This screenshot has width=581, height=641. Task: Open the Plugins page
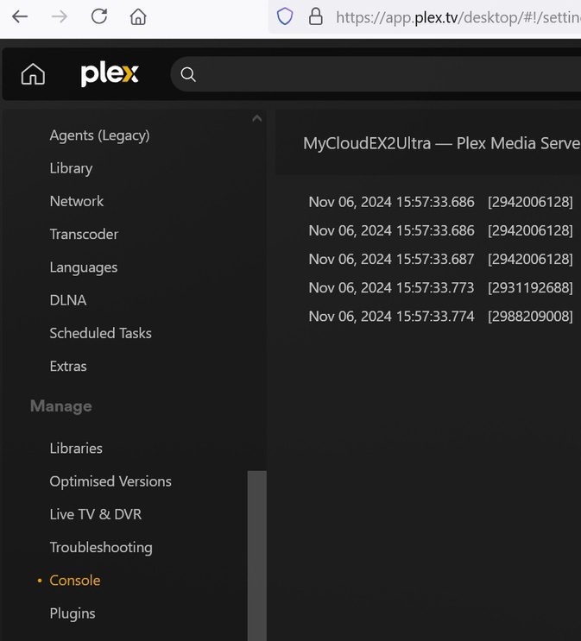(72, 613)
